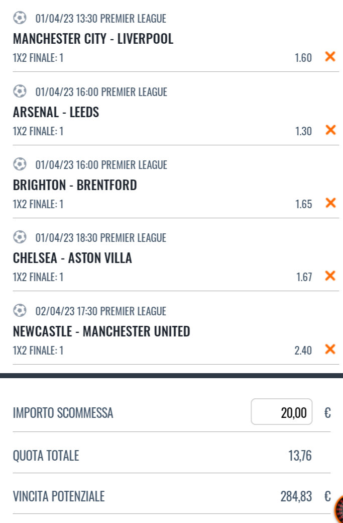Click soccer ball icon for Chelsea match
This screenshot has height=523, width=343.
click(20, 237)
